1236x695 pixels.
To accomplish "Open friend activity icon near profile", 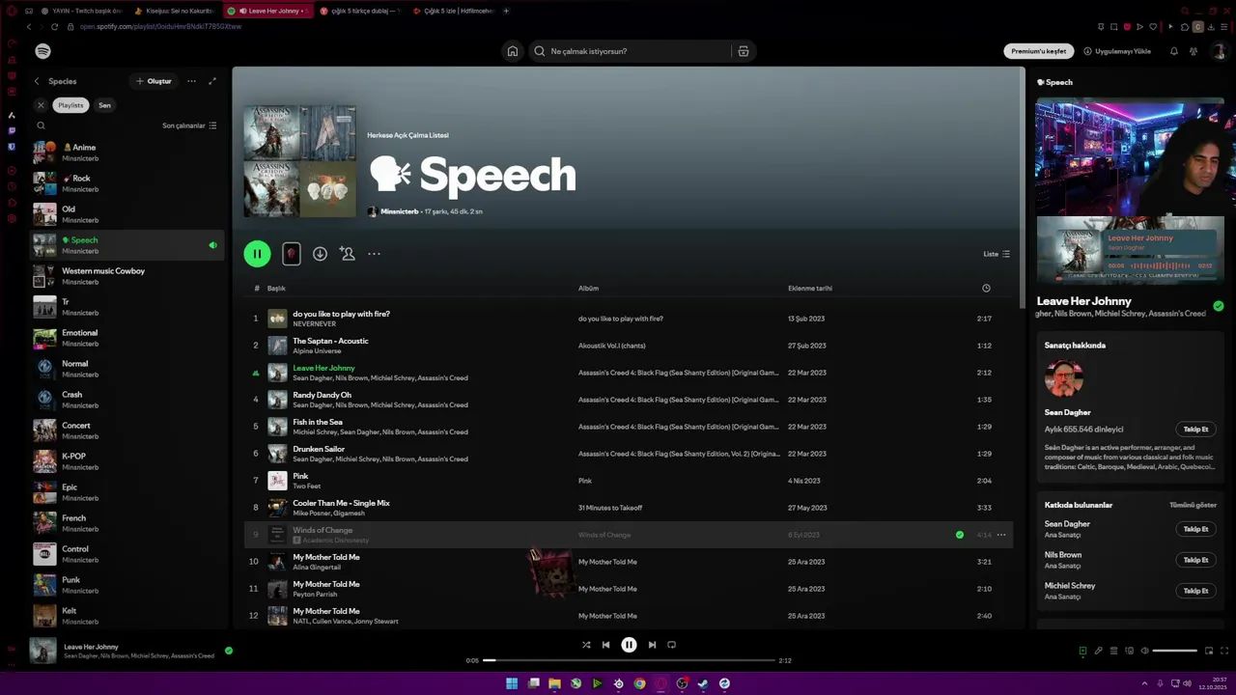I will [x=1194, y=51].
